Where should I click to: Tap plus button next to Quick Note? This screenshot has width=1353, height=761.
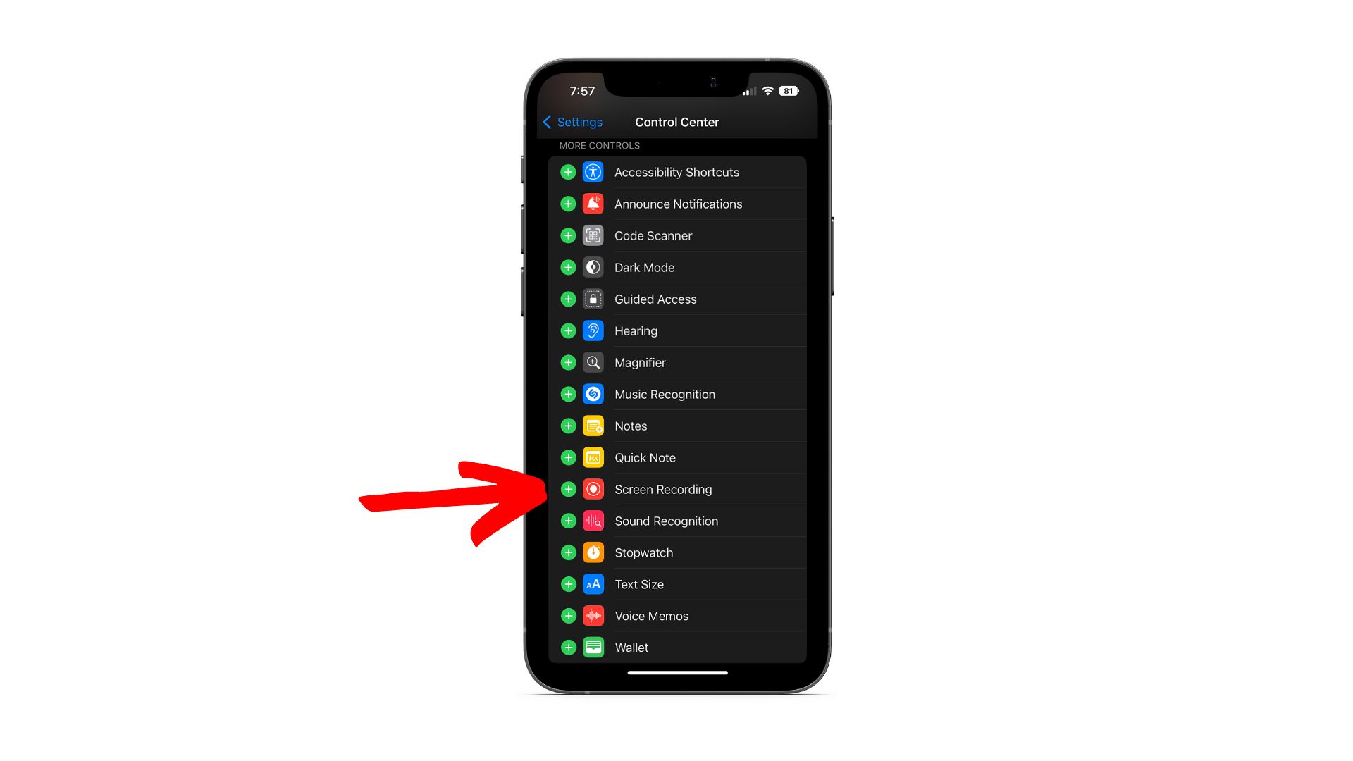tap(567, 457)
